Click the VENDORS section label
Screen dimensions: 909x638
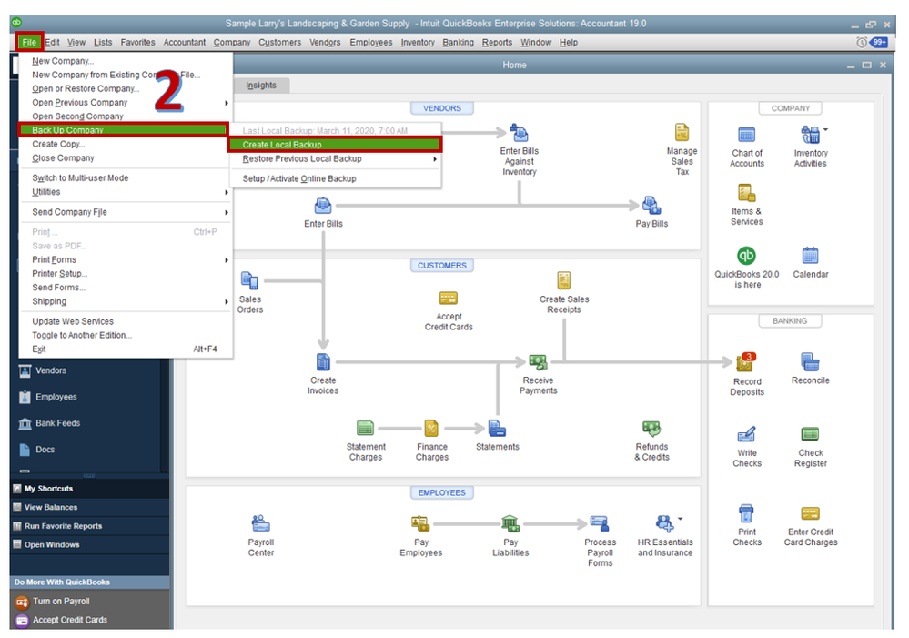pyautogui.click(x=441, y=108)
